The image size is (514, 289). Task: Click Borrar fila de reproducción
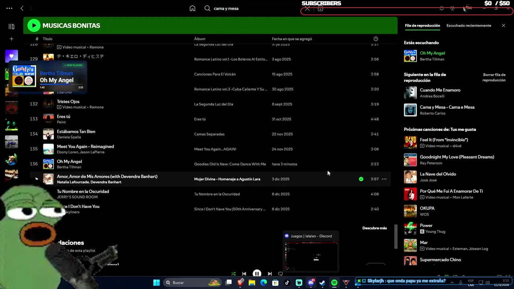pos(494,77)
